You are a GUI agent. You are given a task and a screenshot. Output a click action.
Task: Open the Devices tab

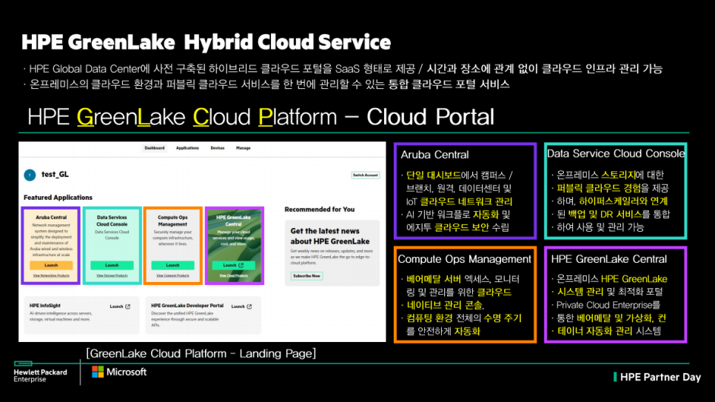tap(218, 148)
